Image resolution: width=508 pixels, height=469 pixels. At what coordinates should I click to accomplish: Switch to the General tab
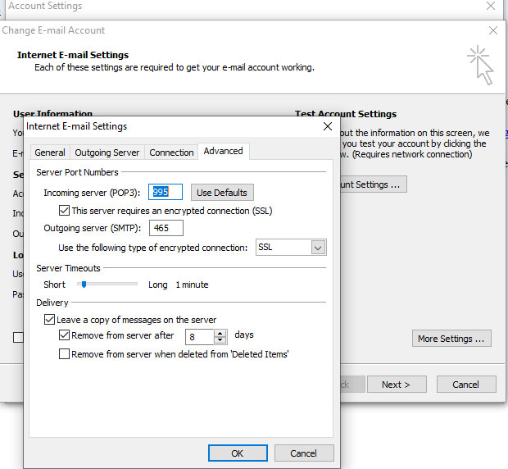pyautogui.click(x=50, y=153)
